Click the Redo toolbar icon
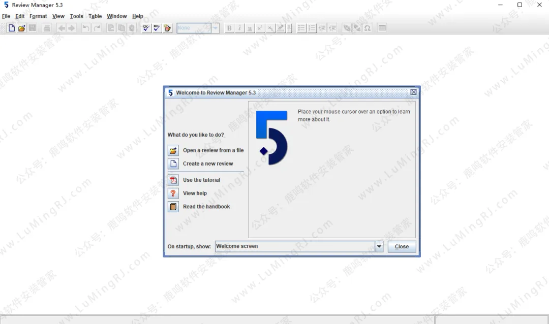 [x=97, y=28]
